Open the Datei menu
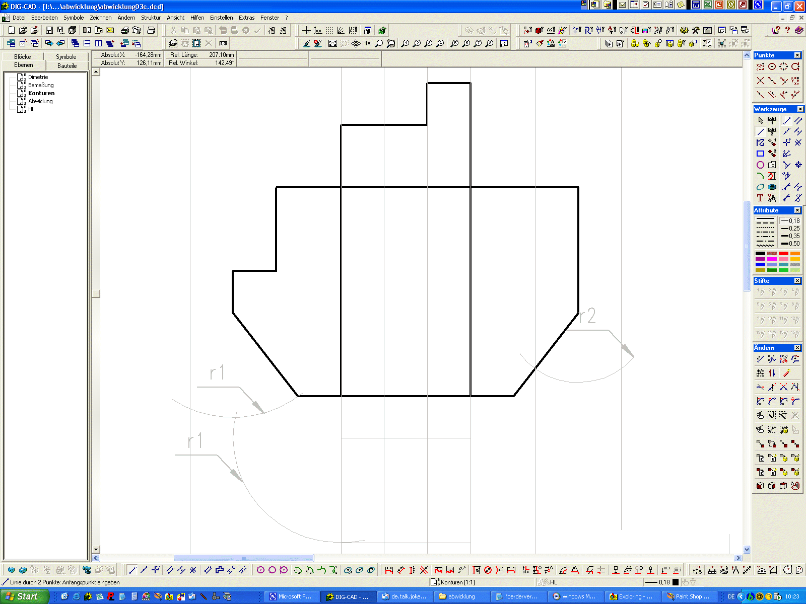The height and width of the screenshot is (604, 806). coord(19,18)
